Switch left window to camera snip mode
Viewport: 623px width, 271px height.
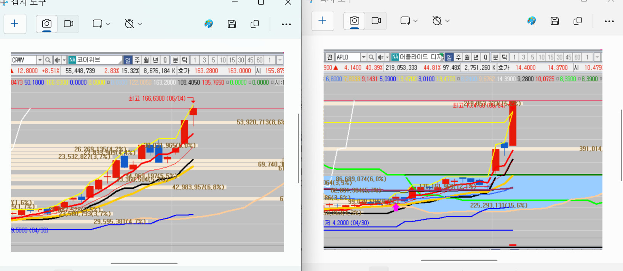(x=47, y=24)
